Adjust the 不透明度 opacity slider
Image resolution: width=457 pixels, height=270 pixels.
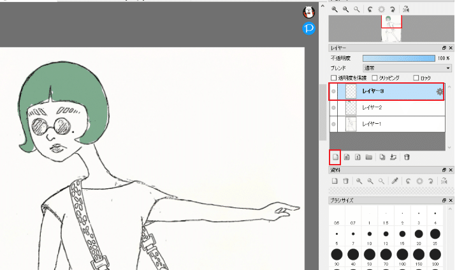click(x=399, y=58)
